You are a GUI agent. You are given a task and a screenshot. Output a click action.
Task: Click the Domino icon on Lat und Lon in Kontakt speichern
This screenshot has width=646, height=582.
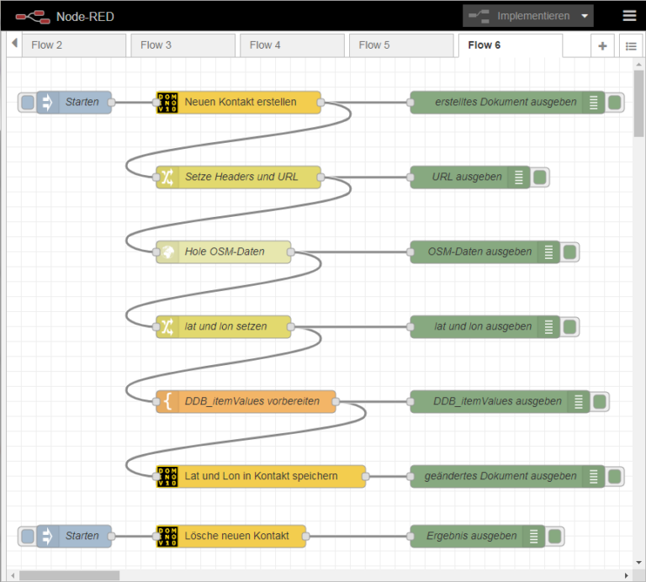(167, 477)
